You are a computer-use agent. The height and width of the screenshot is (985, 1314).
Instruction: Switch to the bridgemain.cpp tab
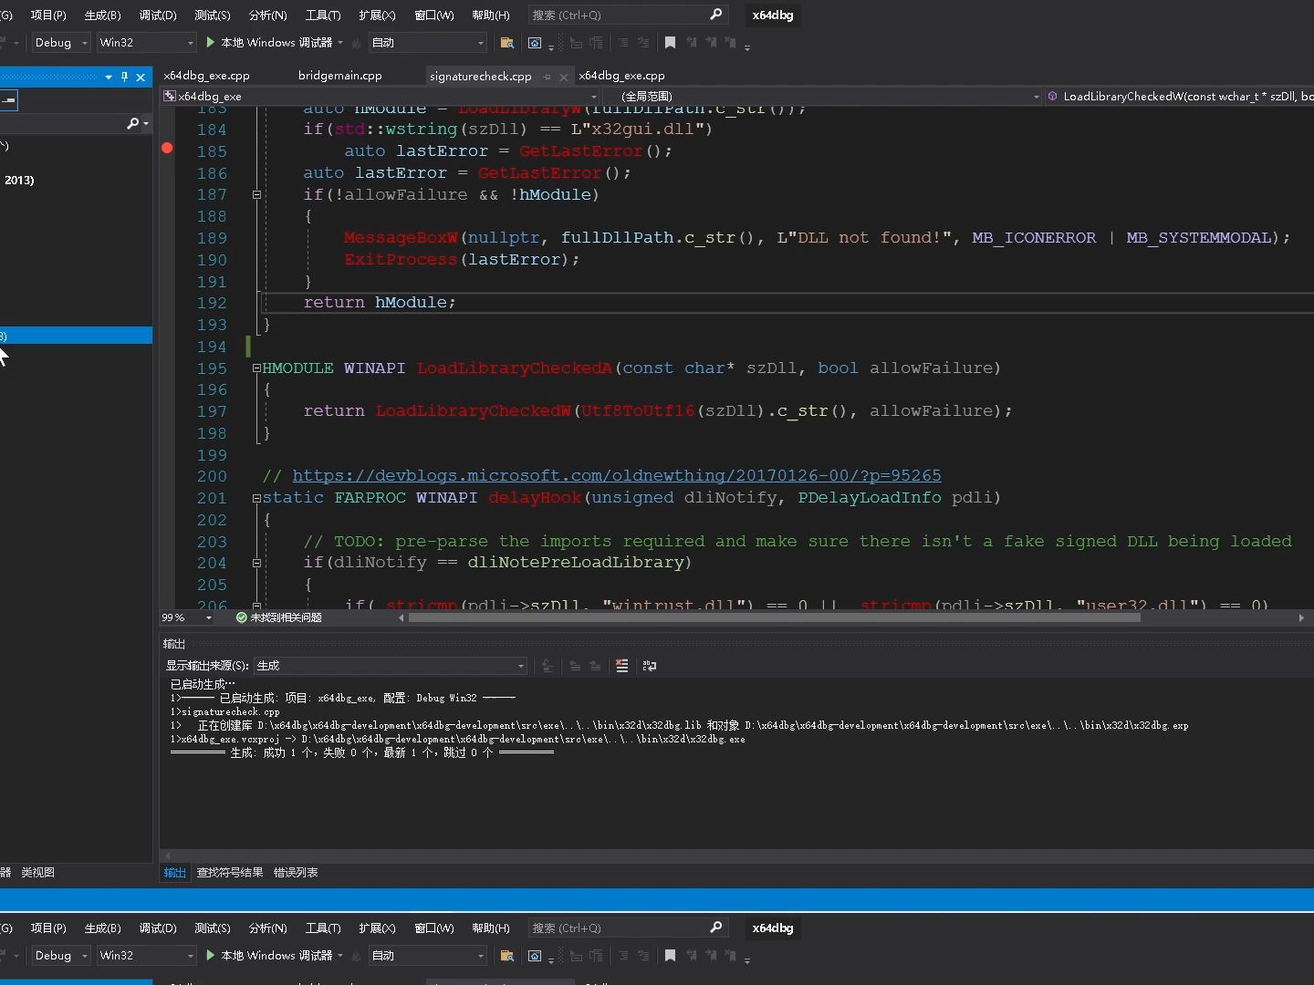[x=339, y=76]
